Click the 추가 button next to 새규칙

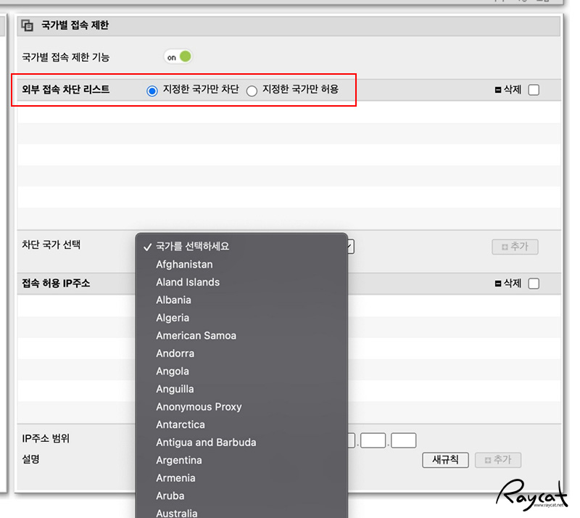click(498, 460)
